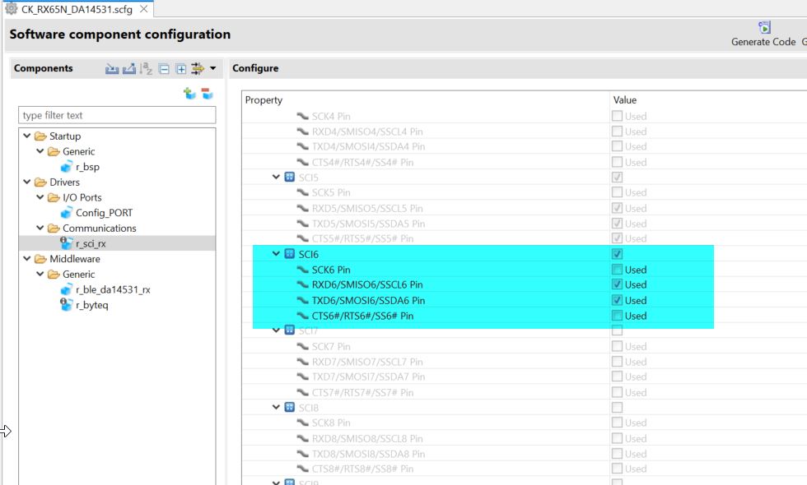Click the Generate Code icon
807x485 pixels.
[x=764, y=27]
